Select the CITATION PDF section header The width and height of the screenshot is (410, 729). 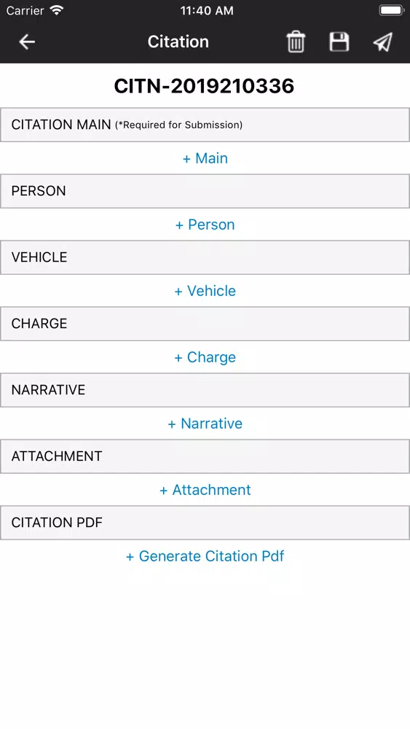(x=205, y=523)
